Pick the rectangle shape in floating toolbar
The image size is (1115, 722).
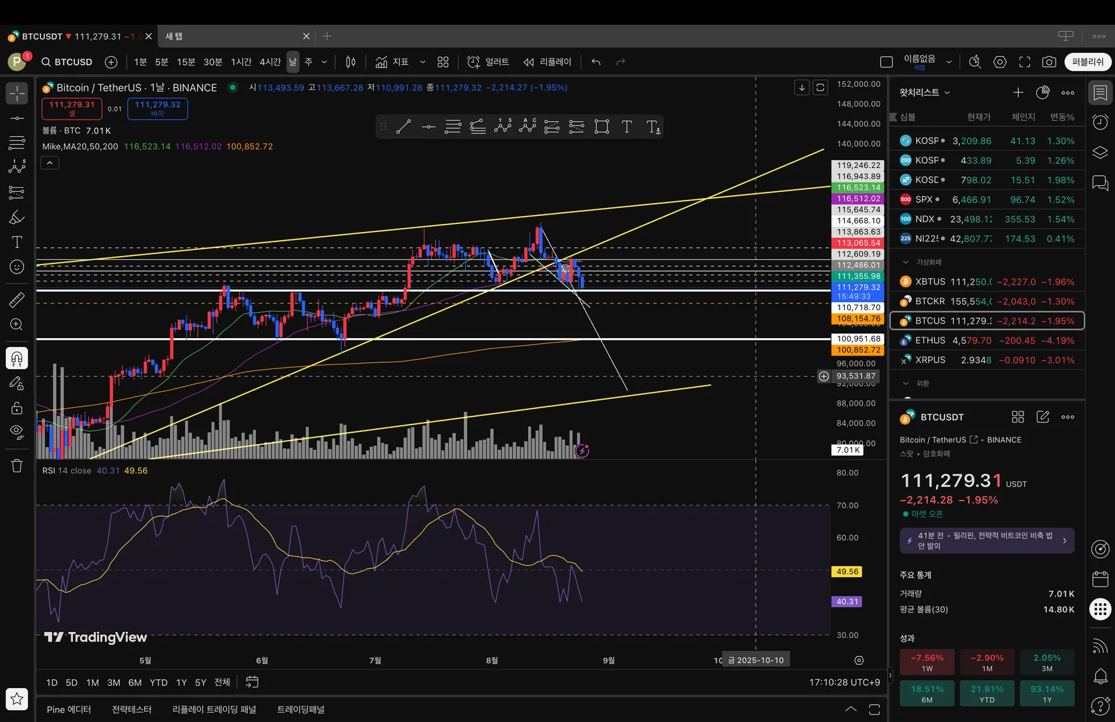(602, 127)
